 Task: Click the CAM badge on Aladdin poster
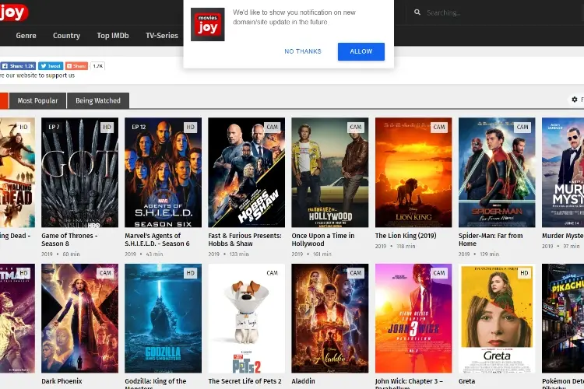(356, 273)
